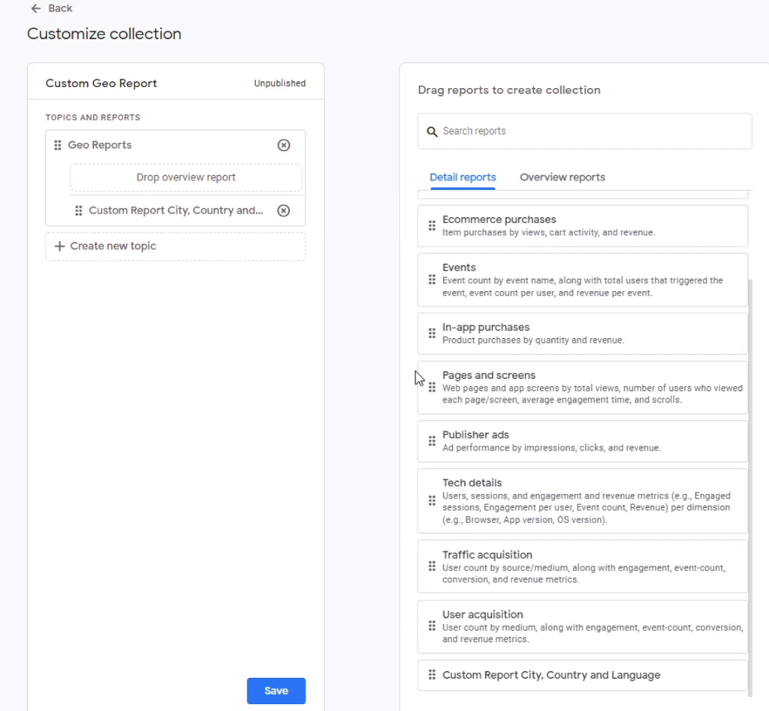Click the drag handle beside Geo Reports topic

[x=58, y=145]
